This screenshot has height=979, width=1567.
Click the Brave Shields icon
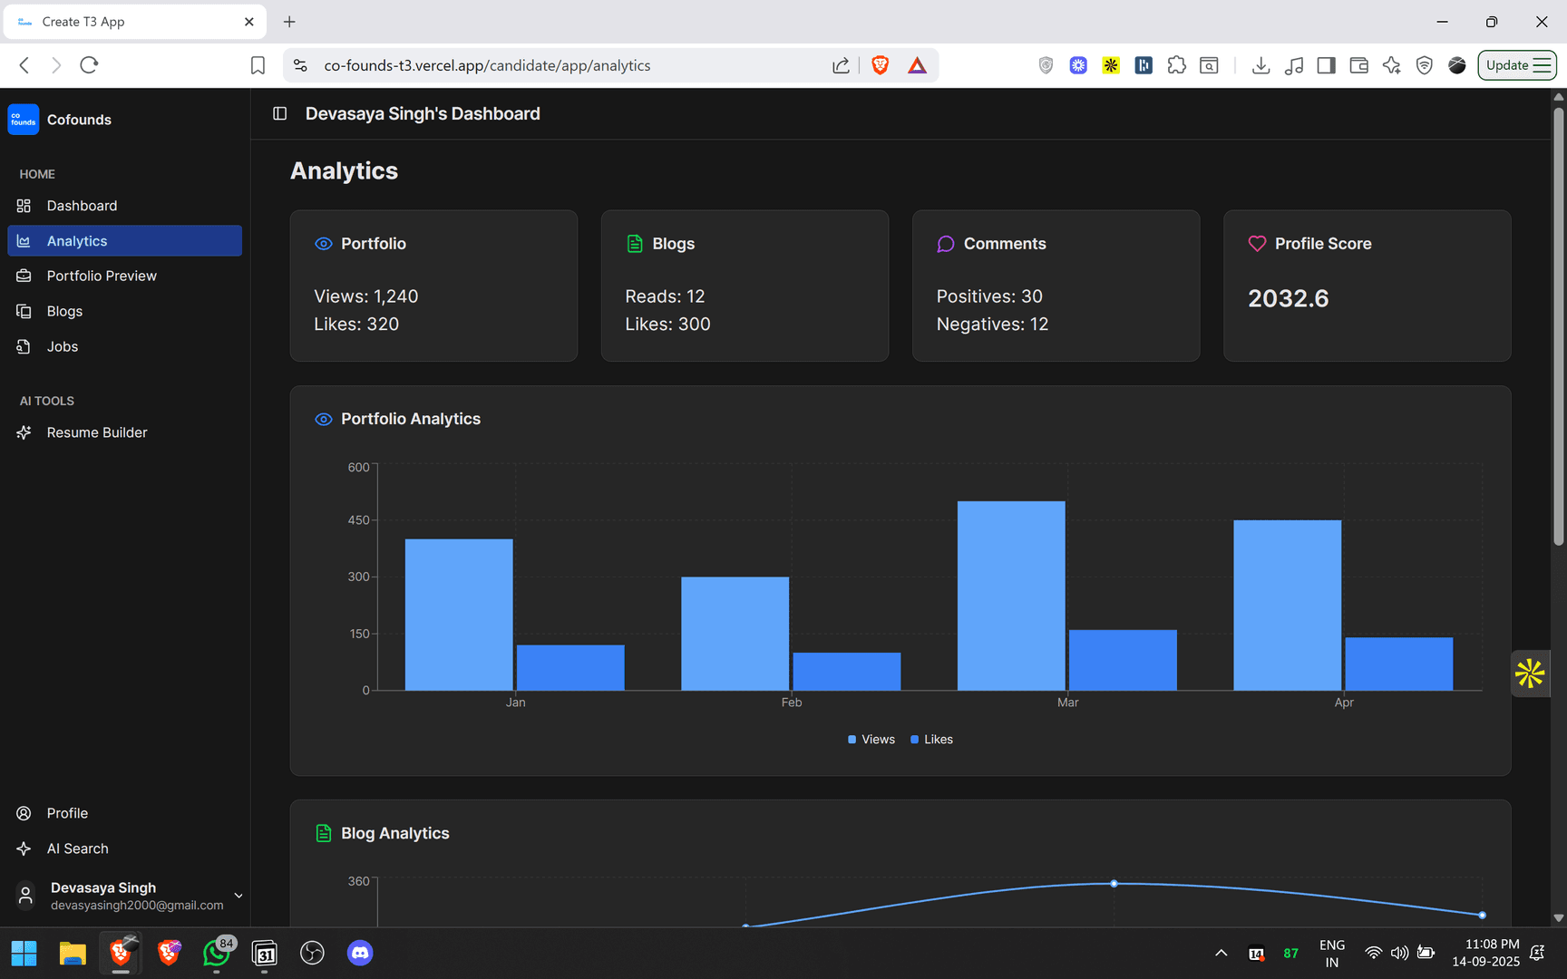point(880,65)
